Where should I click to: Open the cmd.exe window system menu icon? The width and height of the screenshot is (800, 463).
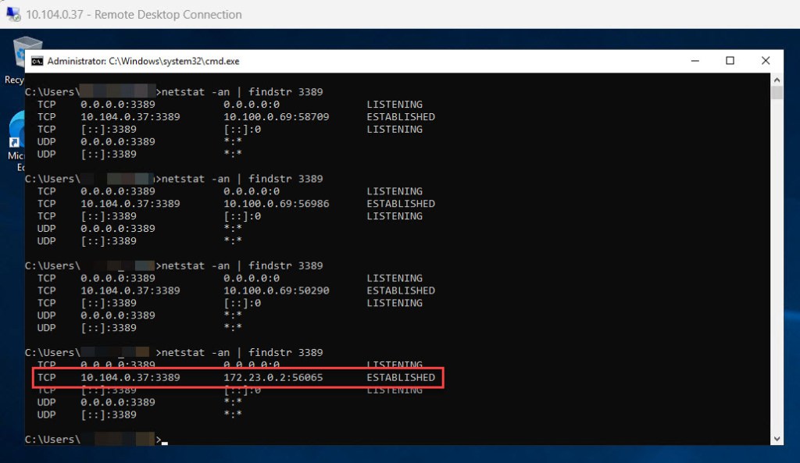pyautogui.click(x=37, y=61)
